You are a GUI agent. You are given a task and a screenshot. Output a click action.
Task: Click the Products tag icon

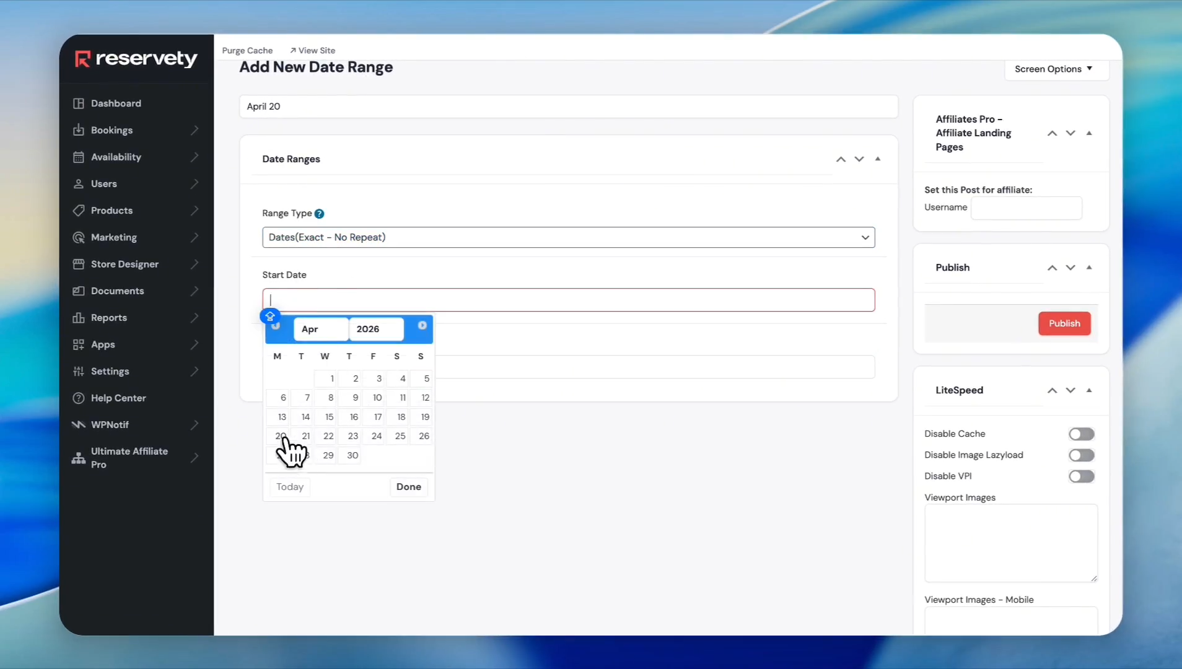pos(79,211)
